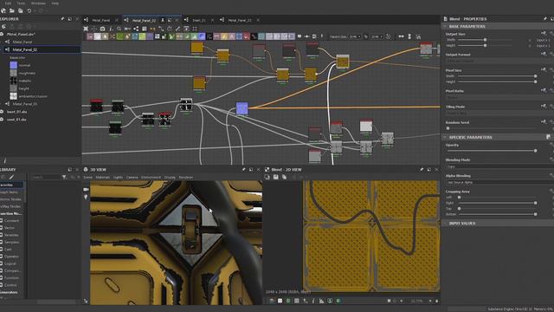The height and width of the screenshot is (312, 554).
Task: Click fit-to-view icon in graph toolbar
Action: click(86, 29)
